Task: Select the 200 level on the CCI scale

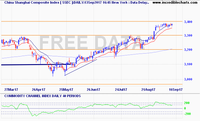Action: [x=187, y=103]
